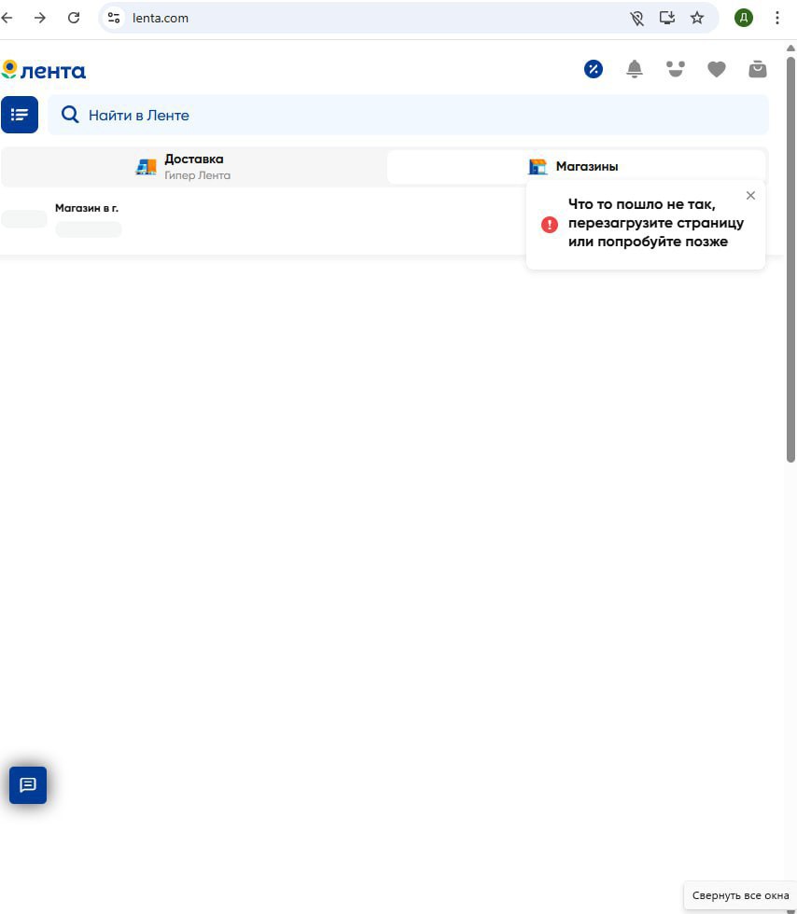
Task: Click the delivery truck icon
Action: coord(146,167)
